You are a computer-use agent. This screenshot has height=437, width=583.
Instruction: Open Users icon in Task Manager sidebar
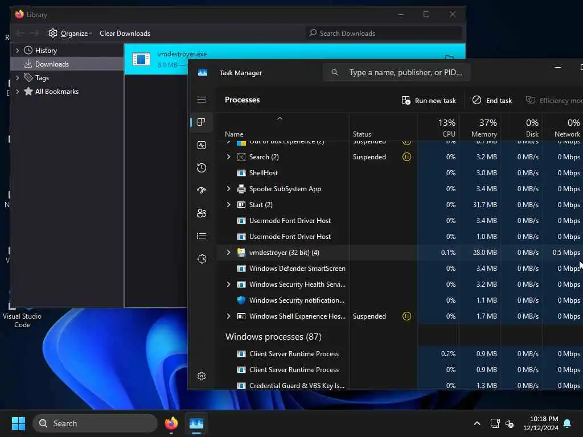pos(202,213)
